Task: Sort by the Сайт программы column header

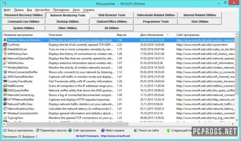Action: [205, 35]
